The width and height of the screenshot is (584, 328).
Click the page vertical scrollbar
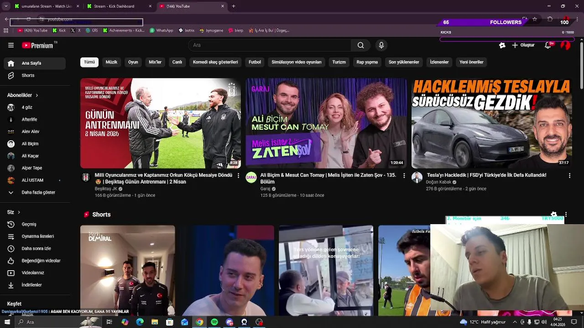581,66
